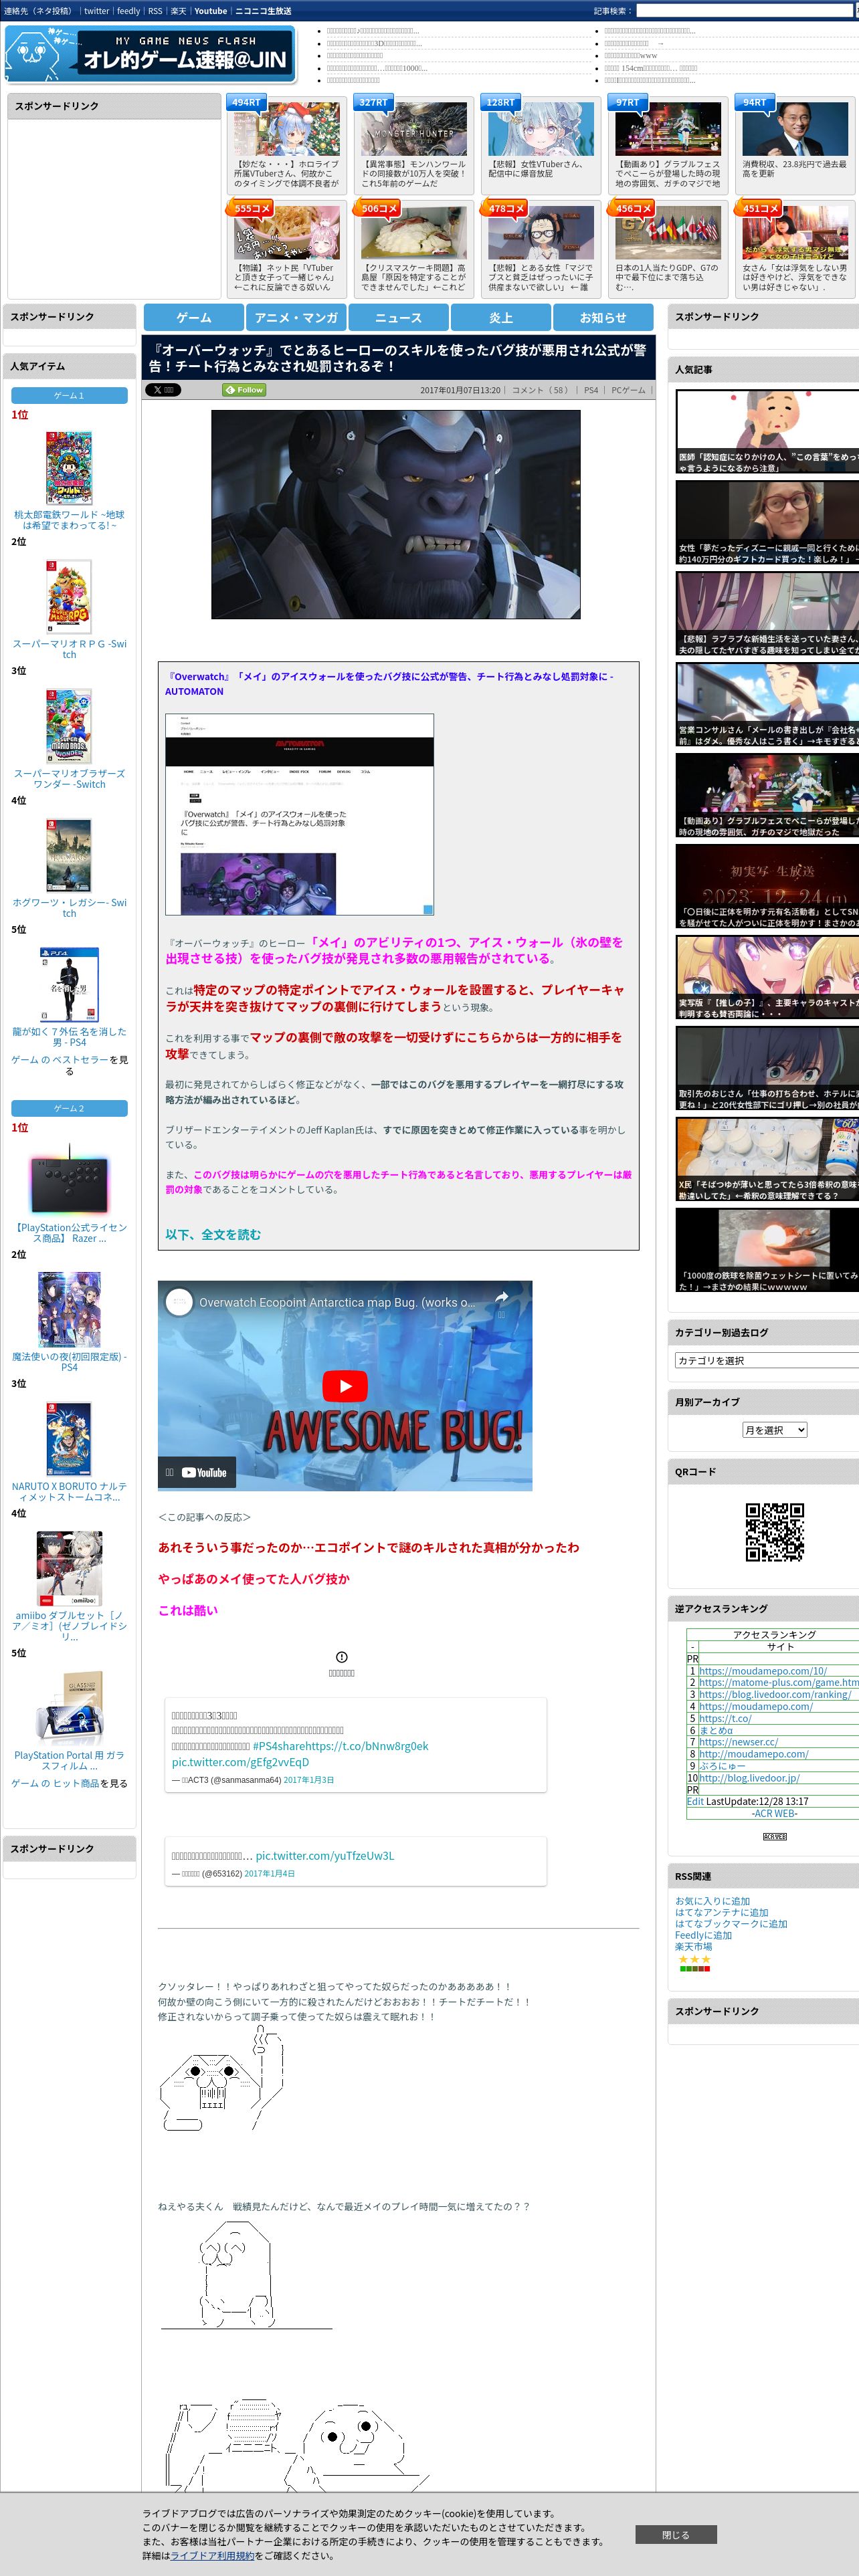Click the 456コメ comment badge
This screenshot has width=859, height=2576.
(x=632, y=208)
